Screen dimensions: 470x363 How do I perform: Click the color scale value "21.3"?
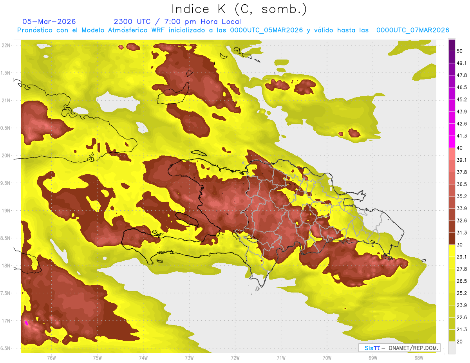pos(462,329)
